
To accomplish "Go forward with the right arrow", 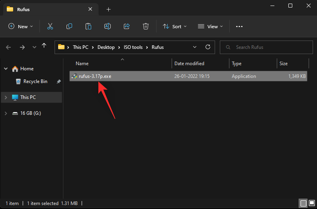I will click(x=22, y=47).
